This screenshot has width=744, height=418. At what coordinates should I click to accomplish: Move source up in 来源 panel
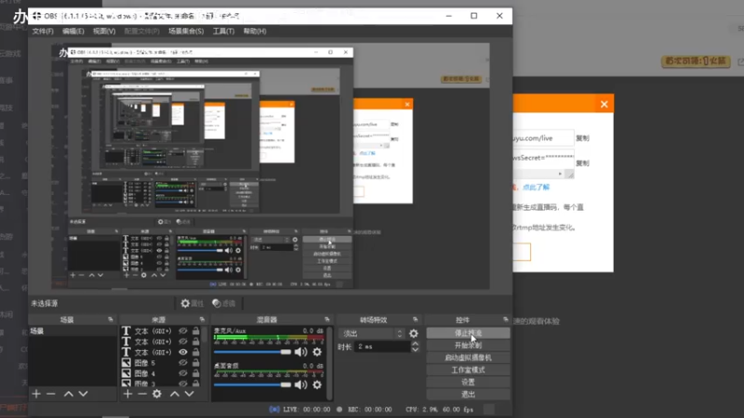point(175,394)
